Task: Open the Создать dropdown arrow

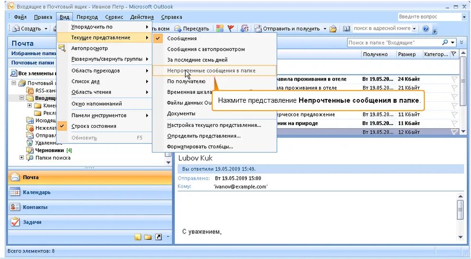Action: 46,29
